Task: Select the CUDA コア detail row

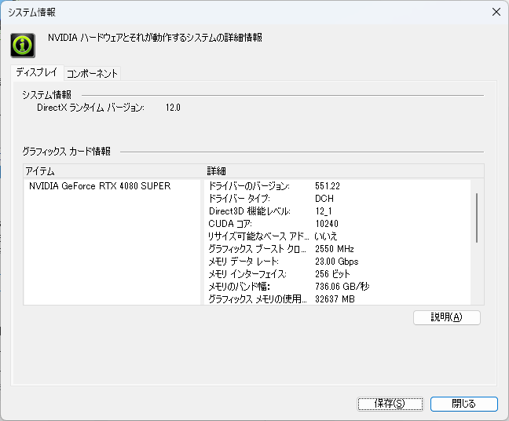Action: point(338,224)
